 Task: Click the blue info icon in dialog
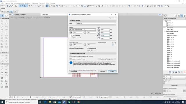[x=71, y=63]
